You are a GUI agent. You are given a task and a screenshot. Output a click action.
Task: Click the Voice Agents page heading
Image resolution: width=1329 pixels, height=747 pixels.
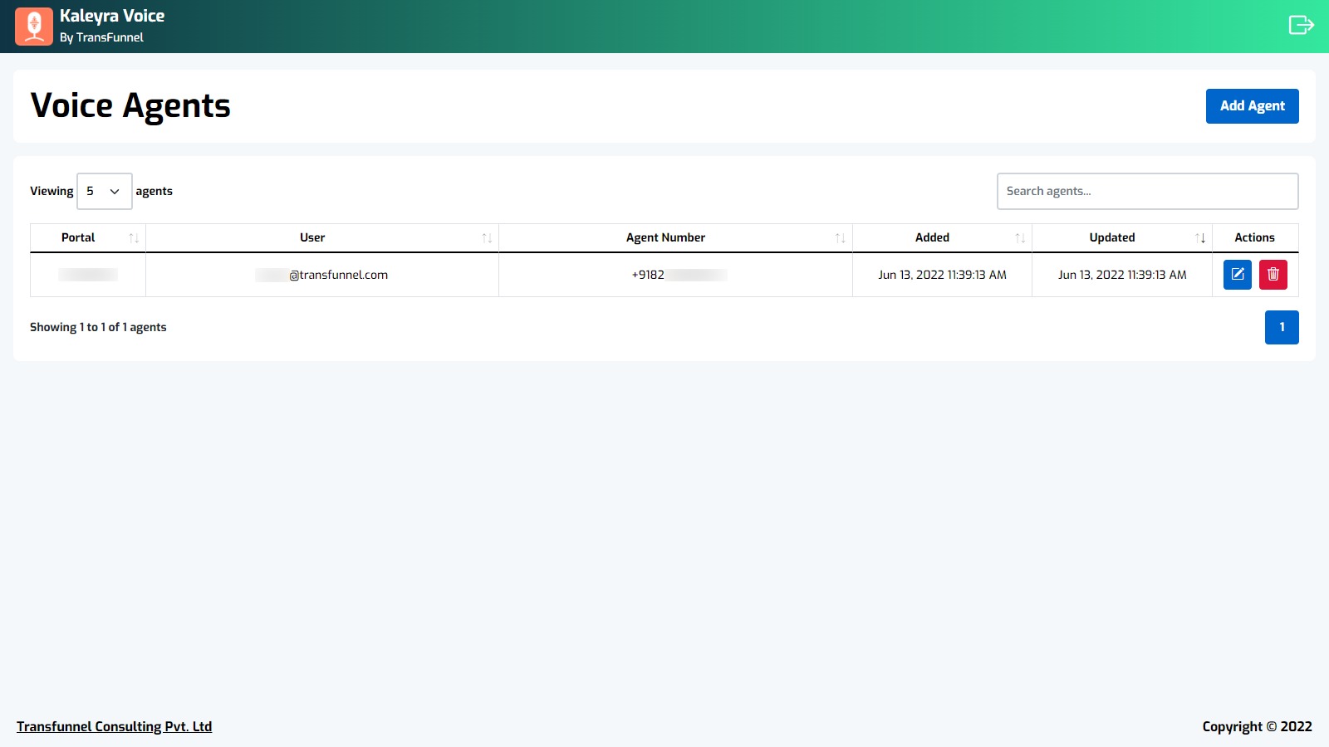click(x=130, y=105)
